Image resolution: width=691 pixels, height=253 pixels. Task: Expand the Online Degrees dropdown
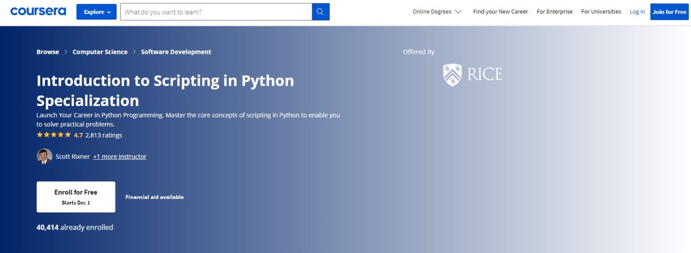coord(436,12)
